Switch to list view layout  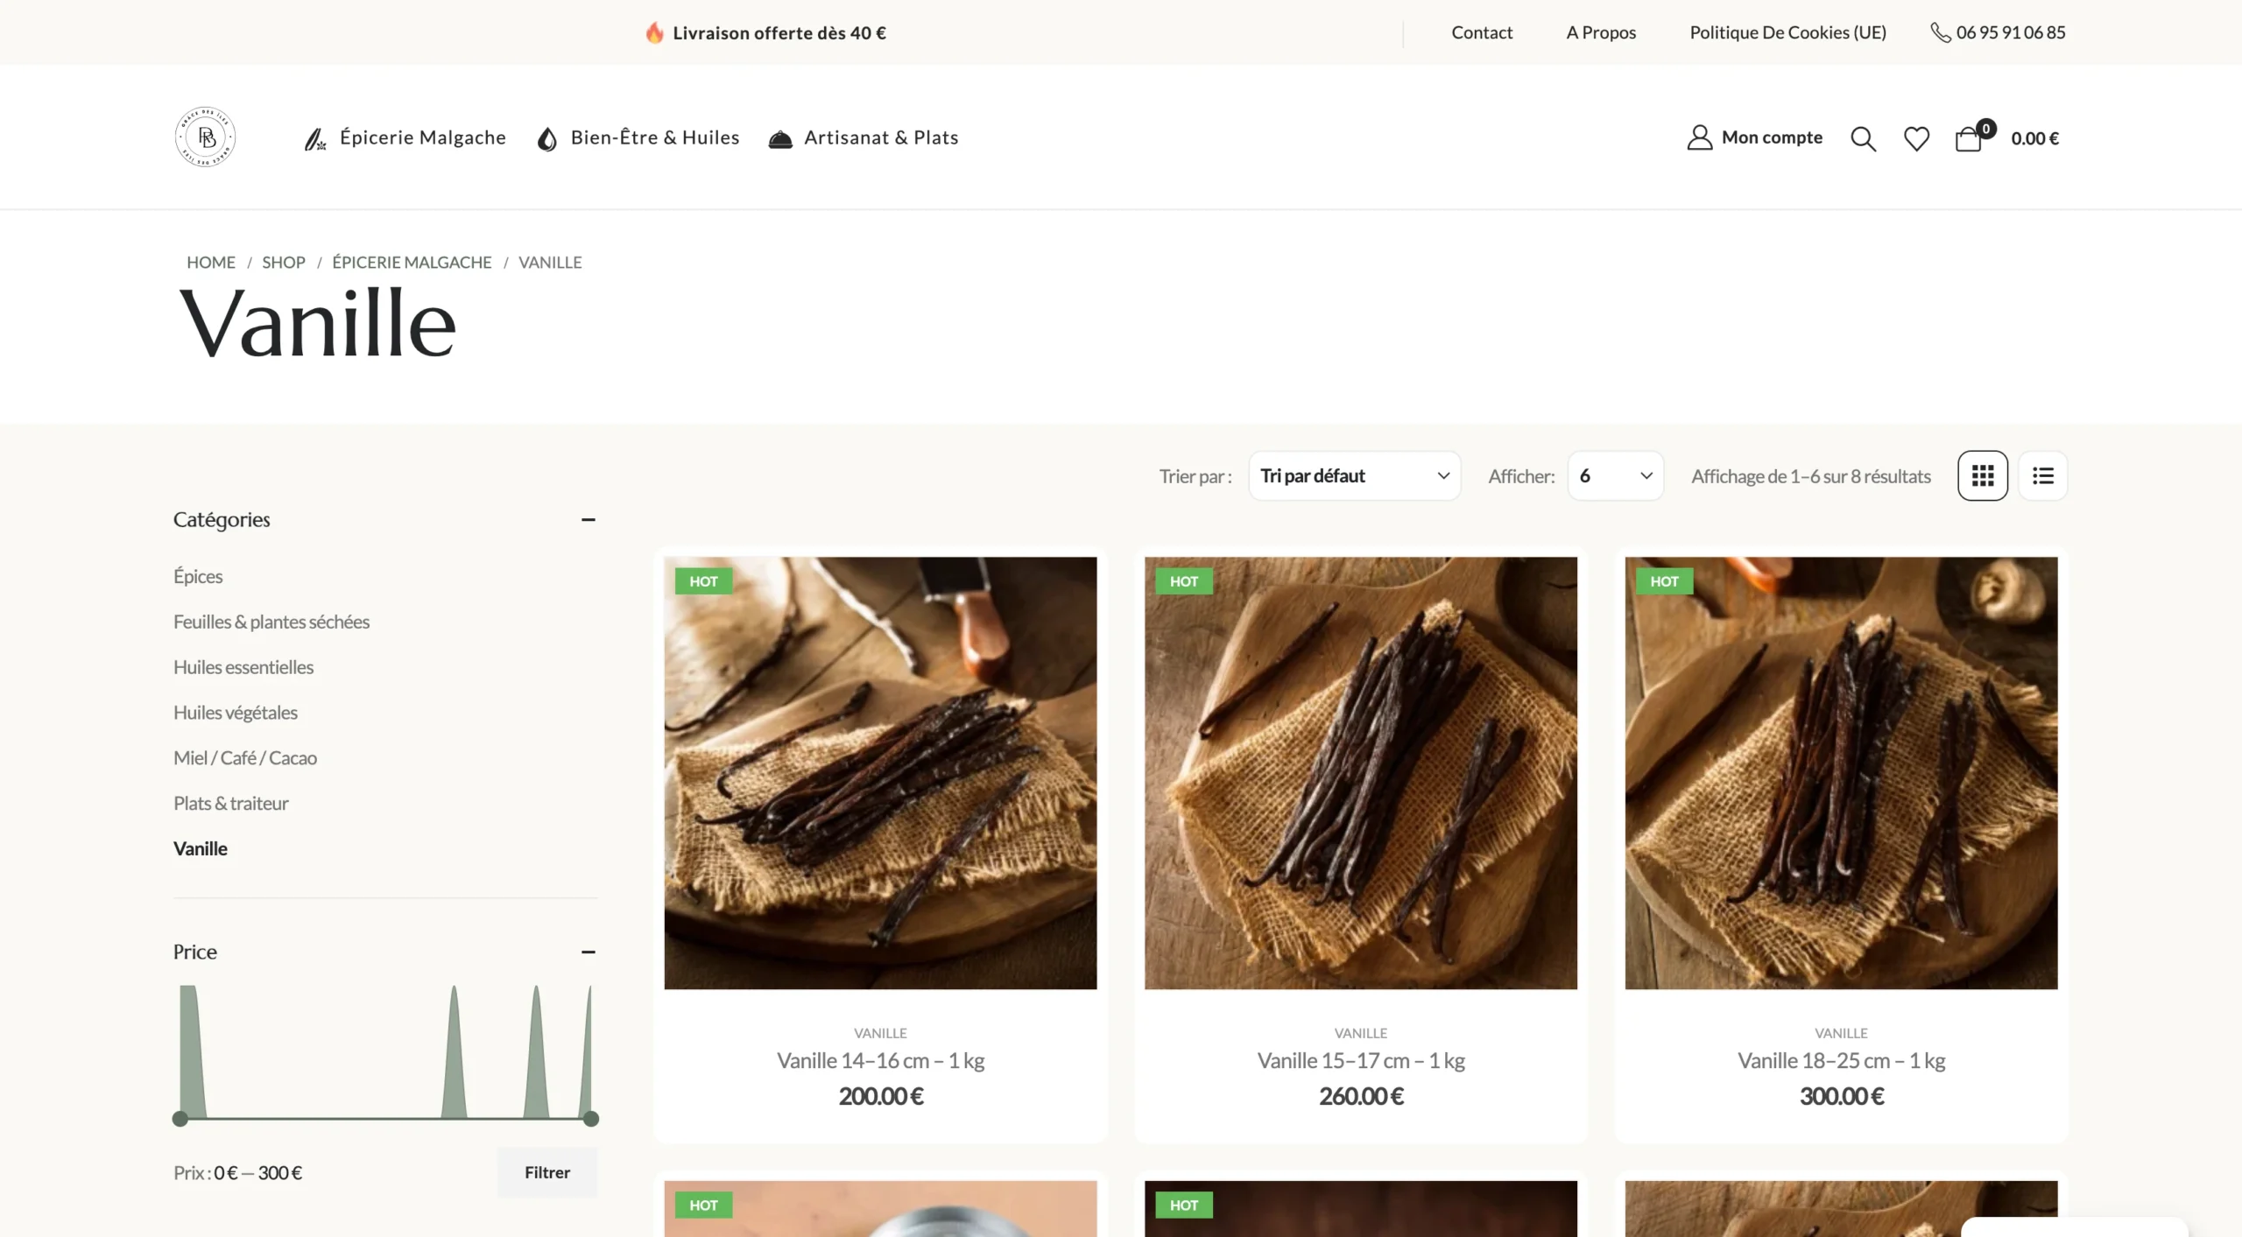(x=2042, y=475)
